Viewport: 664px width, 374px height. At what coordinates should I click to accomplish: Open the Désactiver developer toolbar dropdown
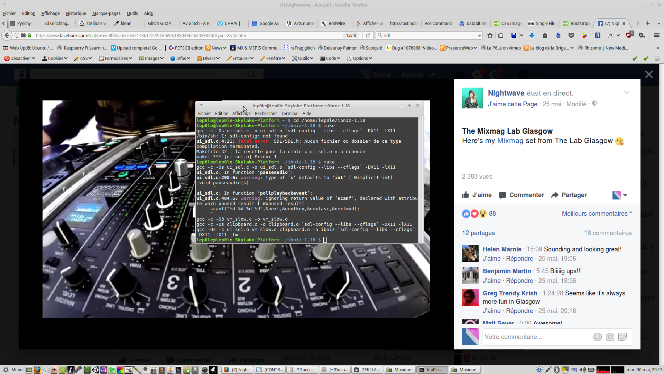click(x=20, y=59)
